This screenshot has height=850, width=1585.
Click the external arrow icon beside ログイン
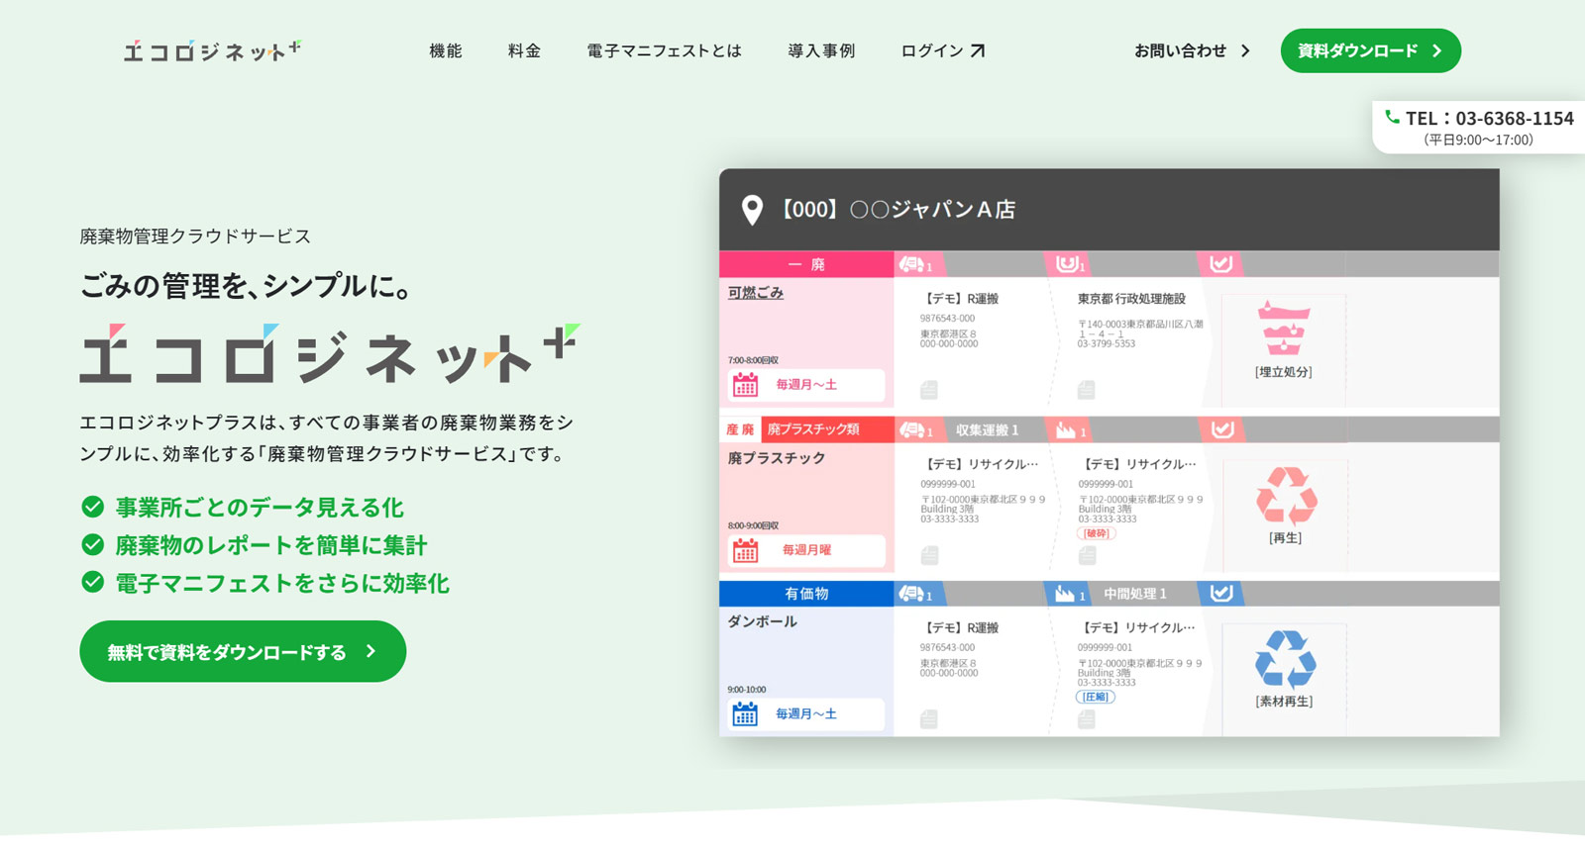[x=978, y=50]
